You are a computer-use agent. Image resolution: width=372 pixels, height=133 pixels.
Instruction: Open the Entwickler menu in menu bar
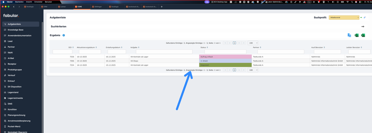[x=38, y=2]
